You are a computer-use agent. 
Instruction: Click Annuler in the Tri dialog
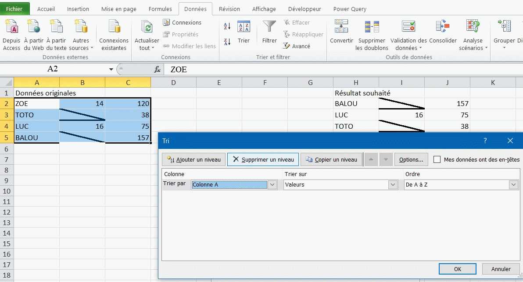(501, 269)
